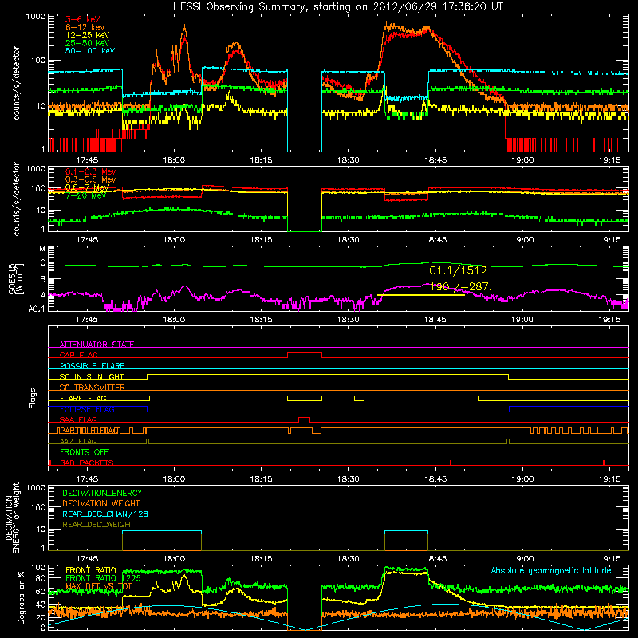
Task: Click the raised GAP_FLAG step near 18:22
Action: [x=305, y=353]
